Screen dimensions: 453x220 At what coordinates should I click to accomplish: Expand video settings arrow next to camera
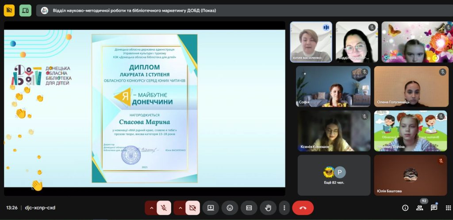pos(180,208)
